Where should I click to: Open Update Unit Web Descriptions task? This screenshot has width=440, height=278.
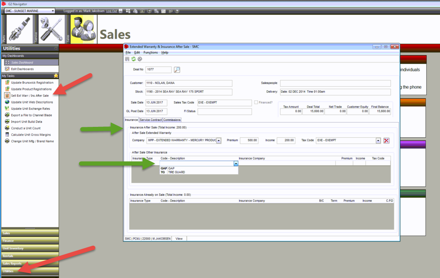(x=32, y=102)
